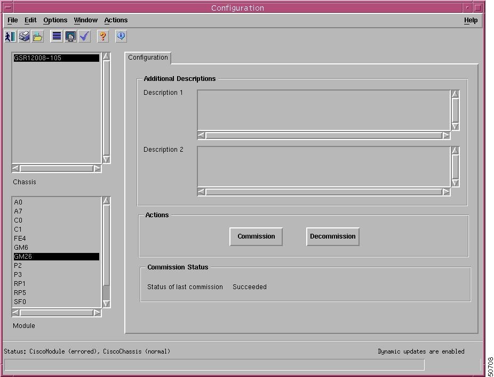The image size is (494, 377).
Task: Click Description 1 scroll down arrow
Action: [455, 126]
